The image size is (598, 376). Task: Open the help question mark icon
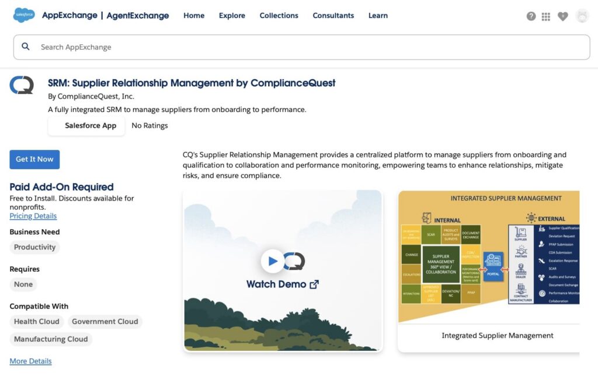[x=531, y=16]
